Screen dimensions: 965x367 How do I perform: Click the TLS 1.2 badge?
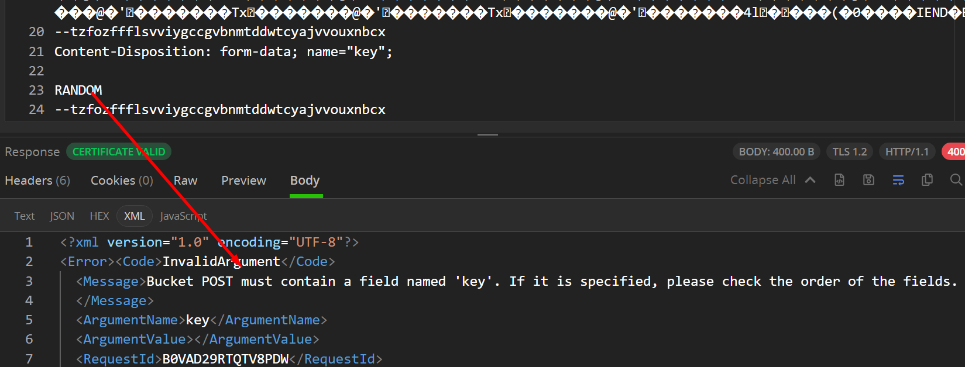click(x=850, y=152)
